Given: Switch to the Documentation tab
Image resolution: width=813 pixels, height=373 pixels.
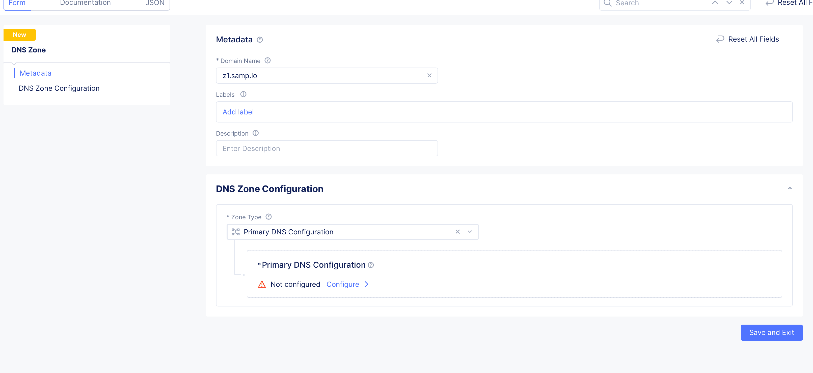Looking at the screenshot, I should pyautogui.click(x=85, y=3).
